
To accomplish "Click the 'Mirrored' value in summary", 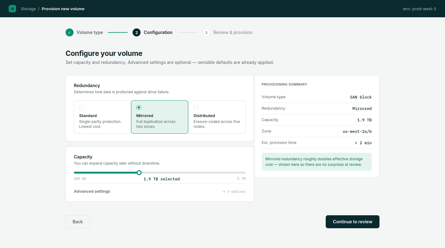I will (x=362, y=108).
